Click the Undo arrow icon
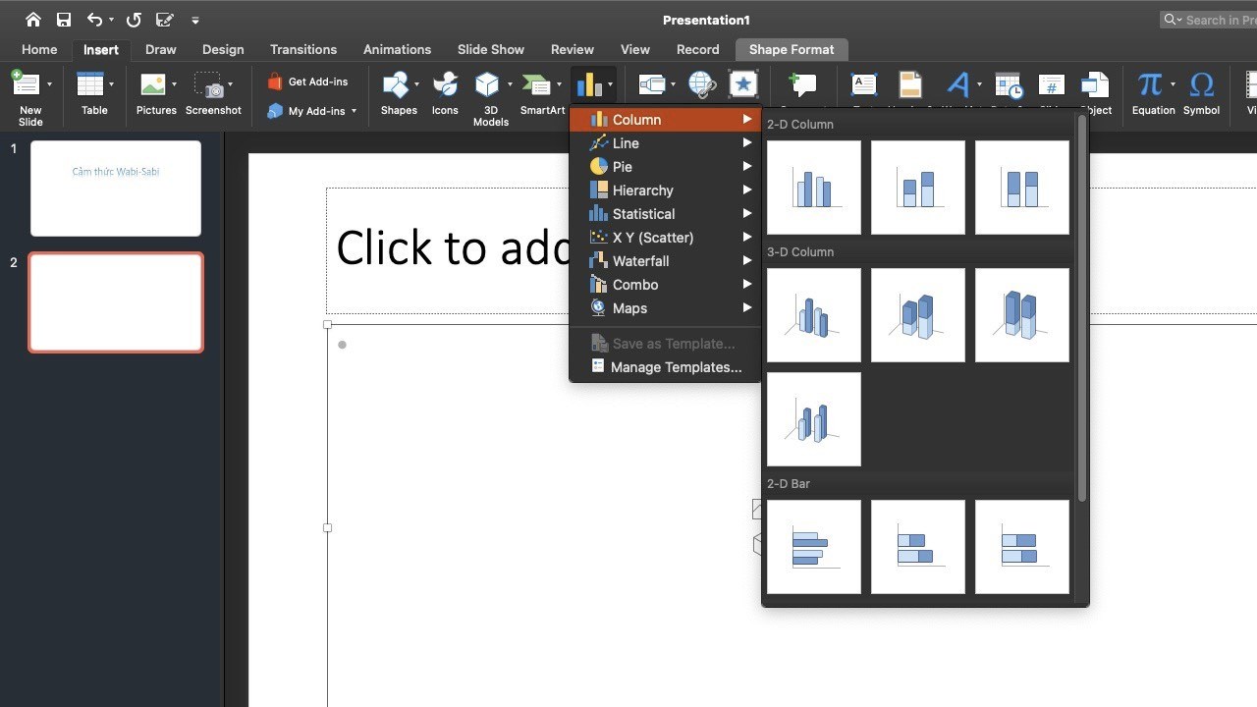This screenshot has width=1257, height=707. 94,20
